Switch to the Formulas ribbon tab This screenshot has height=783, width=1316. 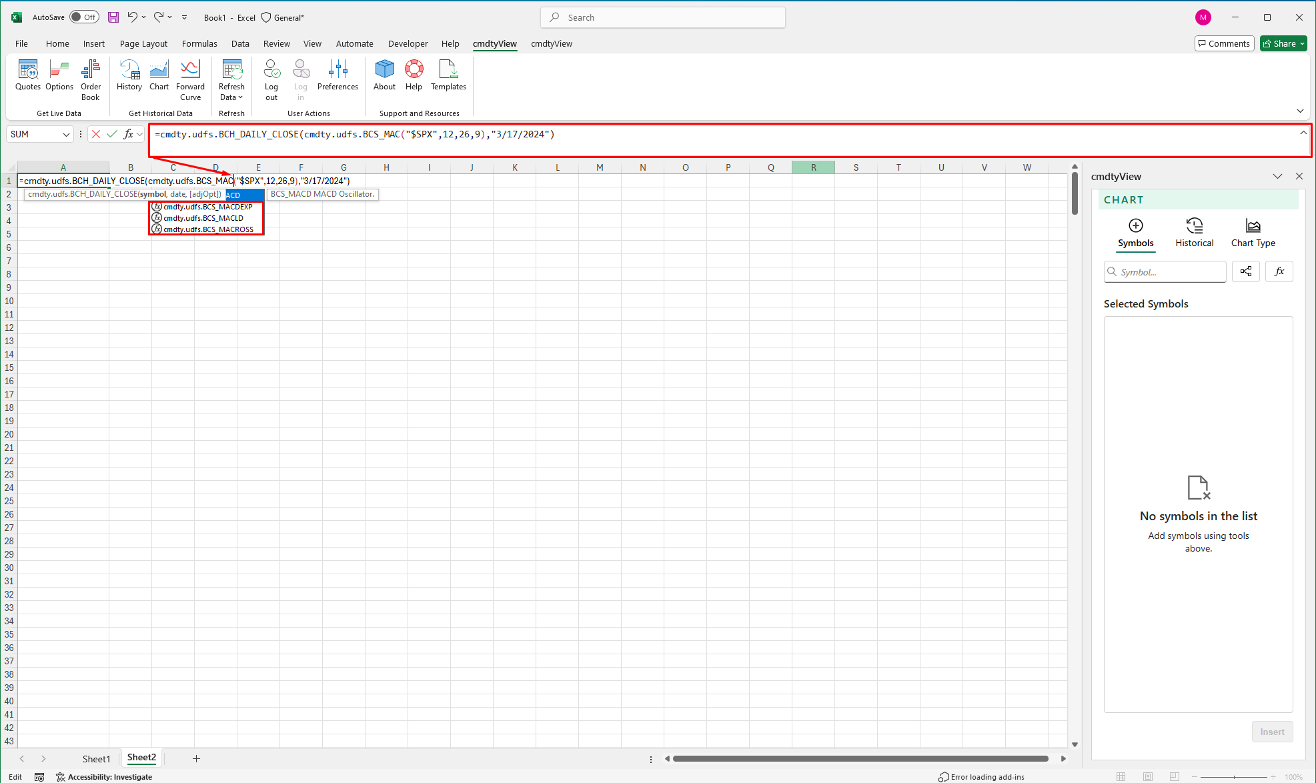[x=199, y=43]
